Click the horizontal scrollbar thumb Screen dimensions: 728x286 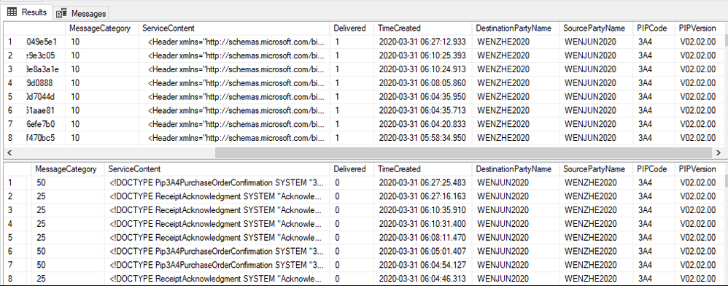click(x=463, y=152)
